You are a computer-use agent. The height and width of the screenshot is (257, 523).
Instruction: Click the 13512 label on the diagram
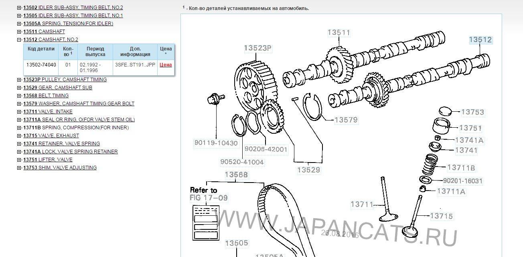pos(480,40)
